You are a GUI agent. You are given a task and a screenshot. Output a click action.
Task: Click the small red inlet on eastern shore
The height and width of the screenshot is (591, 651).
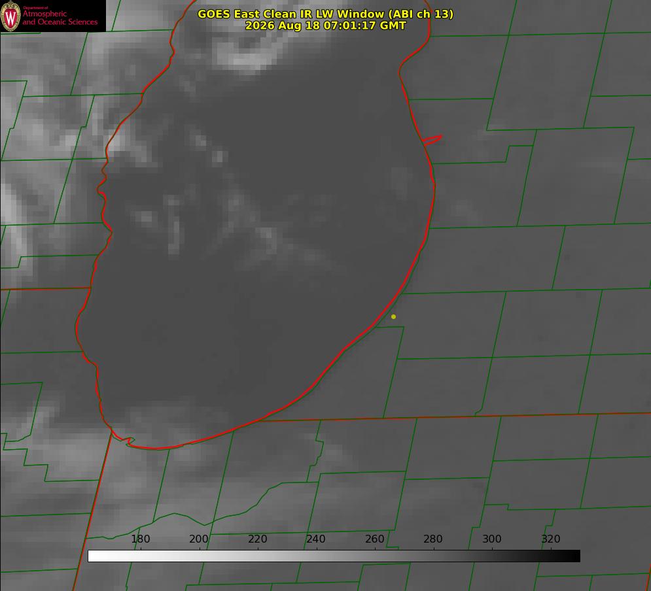[432, 140]
